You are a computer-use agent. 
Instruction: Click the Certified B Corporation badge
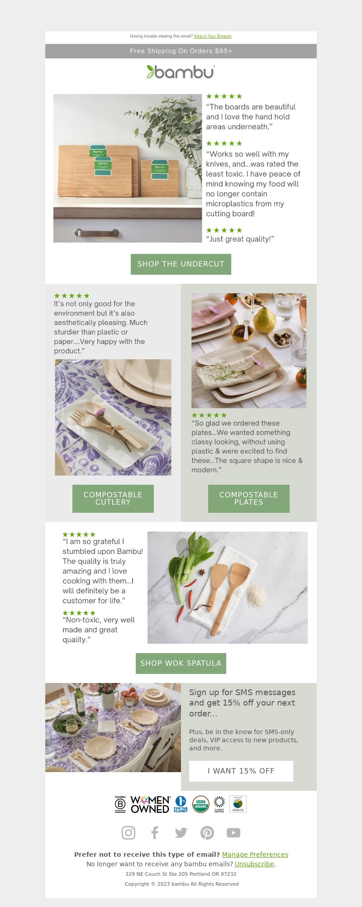120,804
